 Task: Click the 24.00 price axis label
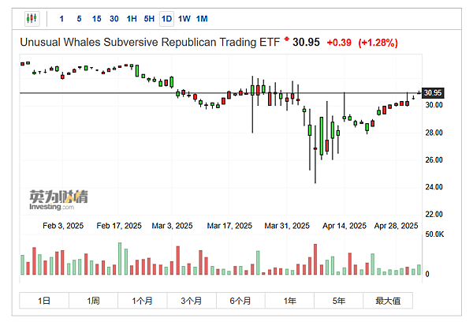(434, 187)
